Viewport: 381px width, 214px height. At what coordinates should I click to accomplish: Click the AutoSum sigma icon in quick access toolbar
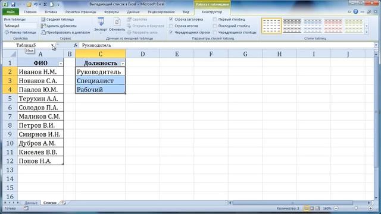(x=45, y=4)
